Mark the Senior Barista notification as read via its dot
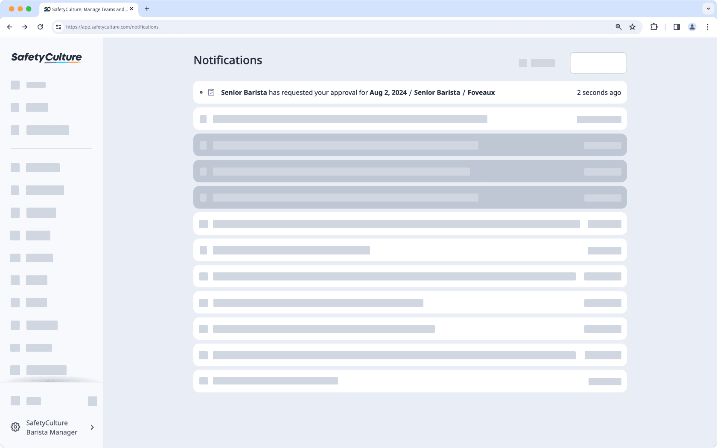The image size is (717, 448). click(x=201, y=92)
